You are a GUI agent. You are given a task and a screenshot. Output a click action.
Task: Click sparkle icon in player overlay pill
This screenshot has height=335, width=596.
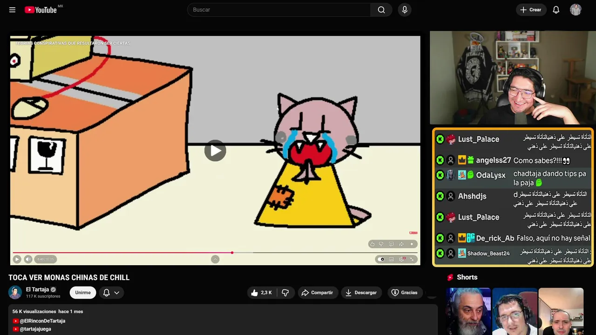point(412,244)
